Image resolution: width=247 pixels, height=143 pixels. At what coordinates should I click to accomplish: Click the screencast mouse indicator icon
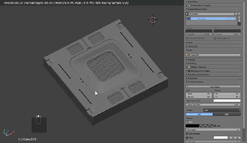(x=38, y=120)
